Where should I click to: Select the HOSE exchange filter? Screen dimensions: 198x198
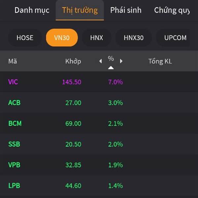click(x=25, y=38)
